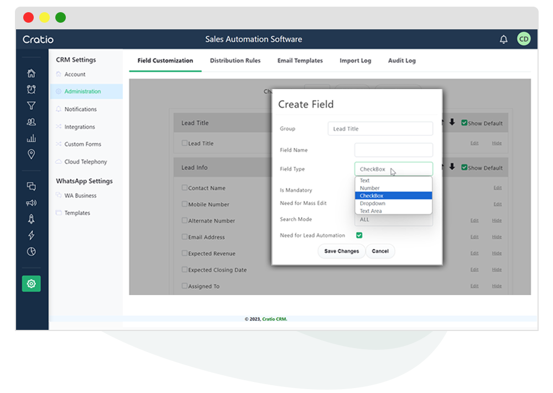
Task: Click the green settings gear icon
Action: coord(32,283)
